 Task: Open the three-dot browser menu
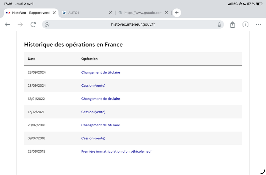[258, 25]
